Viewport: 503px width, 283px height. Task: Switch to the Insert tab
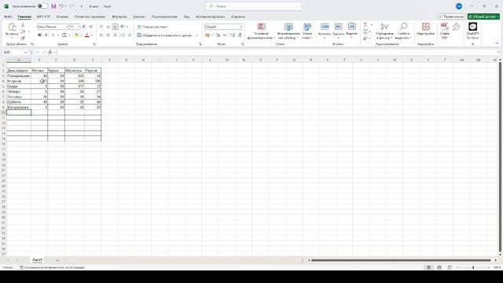pos(62,17)
